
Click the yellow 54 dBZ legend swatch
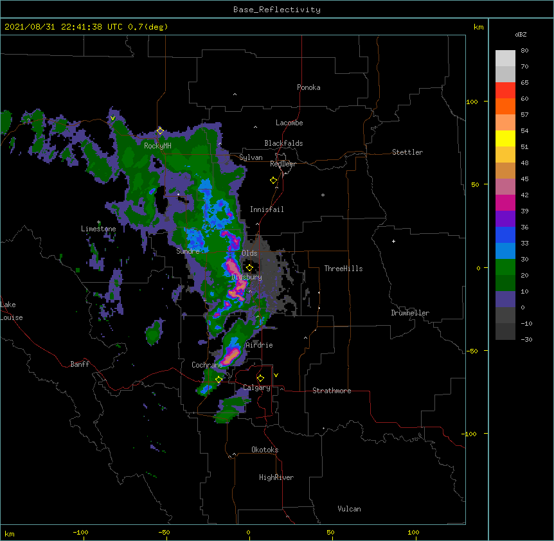click(x=505, y=138)
